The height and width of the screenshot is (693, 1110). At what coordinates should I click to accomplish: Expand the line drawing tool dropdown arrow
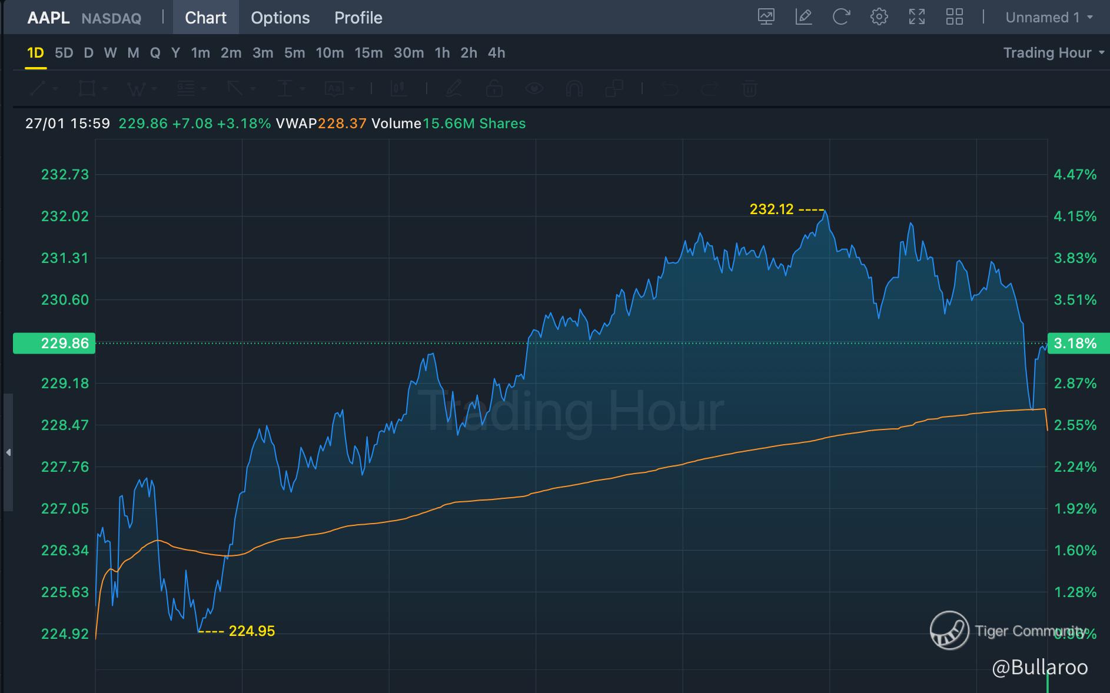55,89
